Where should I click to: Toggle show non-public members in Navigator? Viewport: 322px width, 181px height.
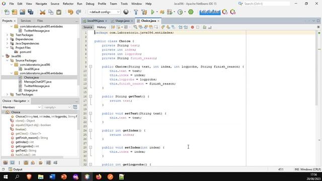[26, 163]
